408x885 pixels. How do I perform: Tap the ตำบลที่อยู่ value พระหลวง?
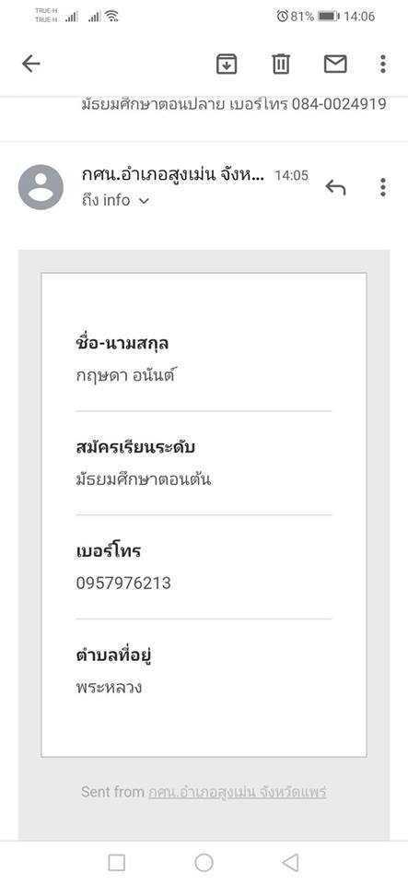point(109,688)
